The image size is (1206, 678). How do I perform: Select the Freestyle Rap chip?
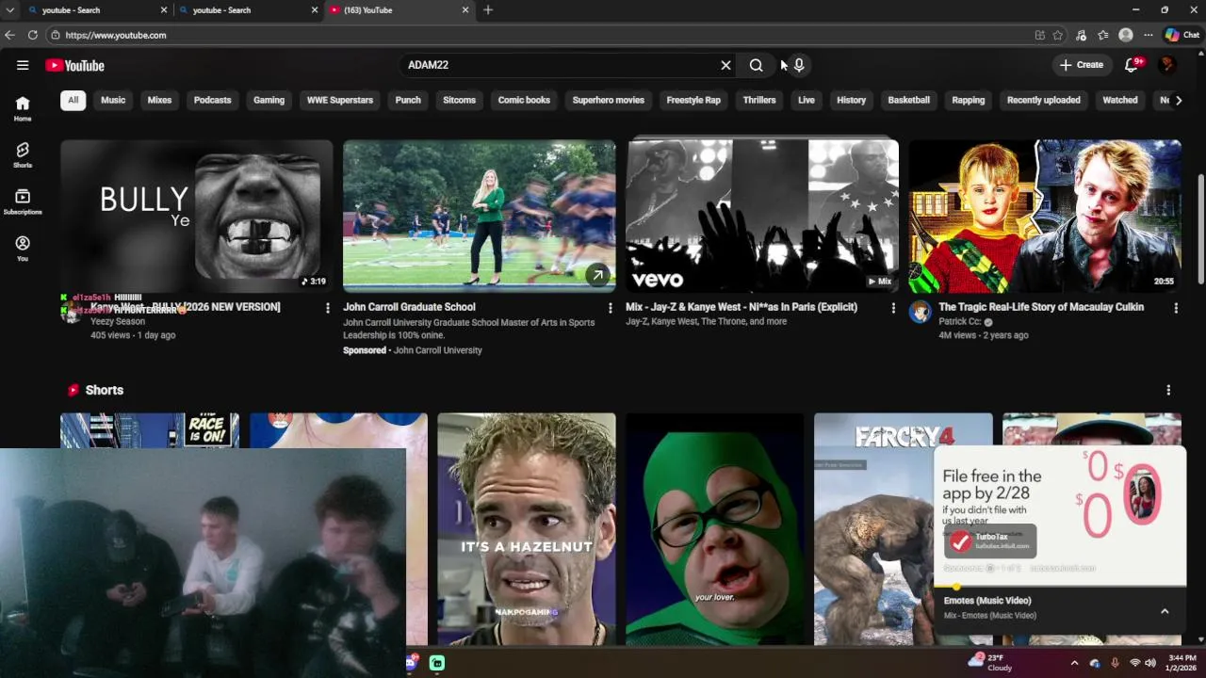coord(693,100)
